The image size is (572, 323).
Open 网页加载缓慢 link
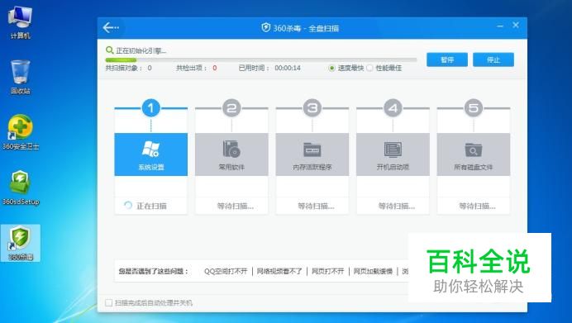tap(373, 271)
